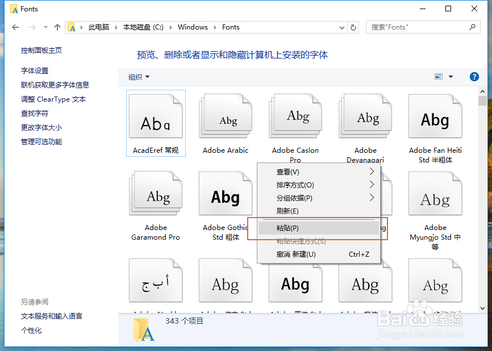This screenshot has width=492, height=351.
Task: Open 管理可选功能 link
Action: click(x=41, y=141)
